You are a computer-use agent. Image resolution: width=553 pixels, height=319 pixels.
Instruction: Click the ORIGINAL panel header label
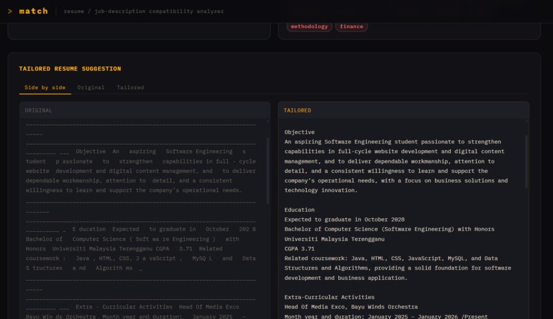point(38,110)
